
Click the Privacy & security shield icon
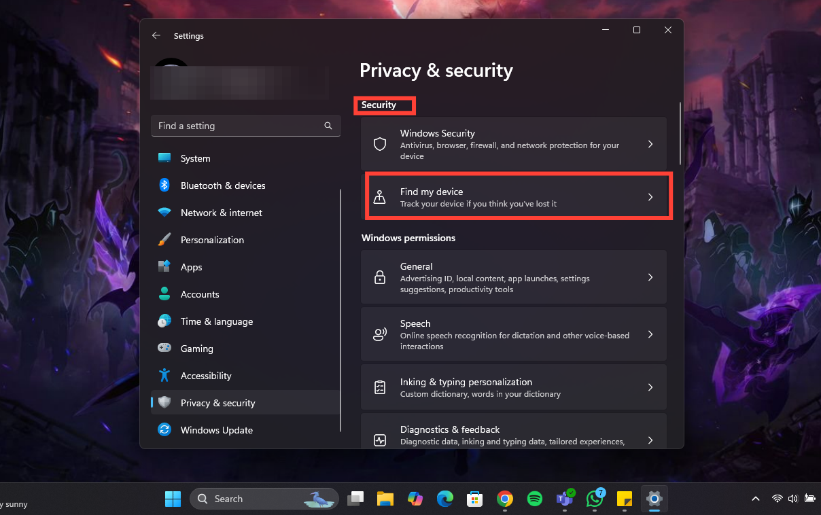pos(164,402)
